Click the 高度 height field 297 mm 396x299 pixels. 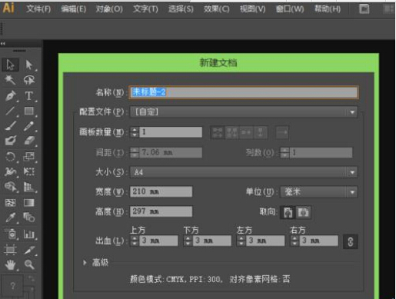pyautogui.click(x=161, y=211)
